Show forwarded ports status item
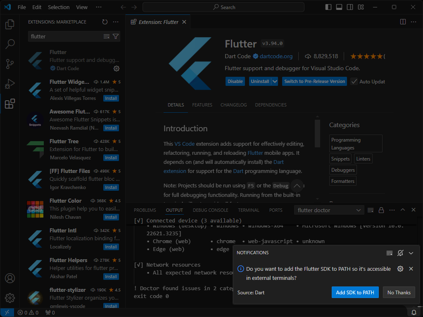The height and width of the screenshot is (317, 423). point(50,313)
